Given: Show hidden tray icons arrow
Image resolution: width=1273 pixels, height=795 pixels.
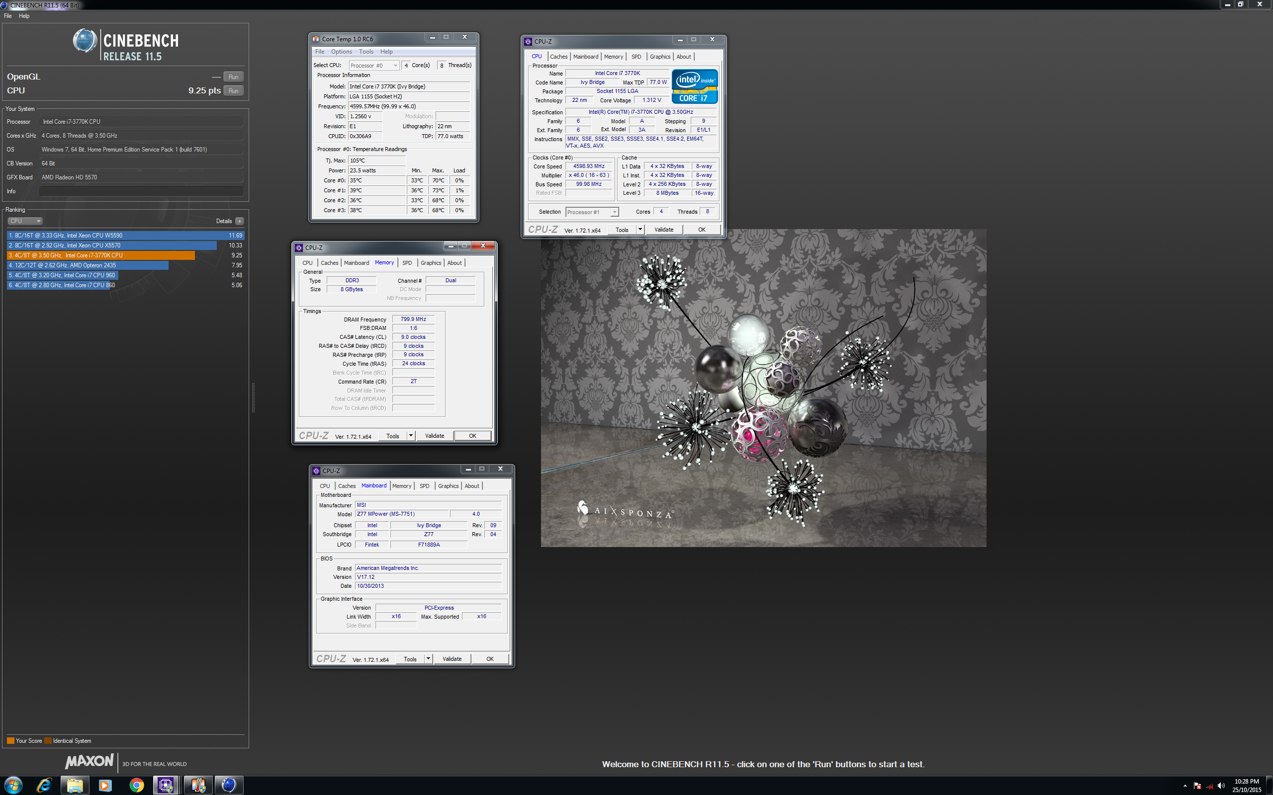Looking at the screenshot, I should (1184, 786).
